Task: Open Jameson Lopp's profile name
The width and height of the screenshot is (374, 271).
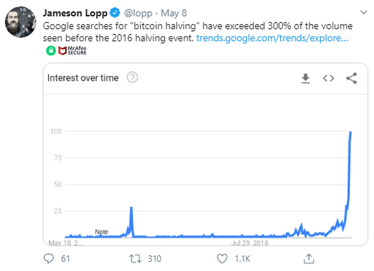Action: [75, 13]
